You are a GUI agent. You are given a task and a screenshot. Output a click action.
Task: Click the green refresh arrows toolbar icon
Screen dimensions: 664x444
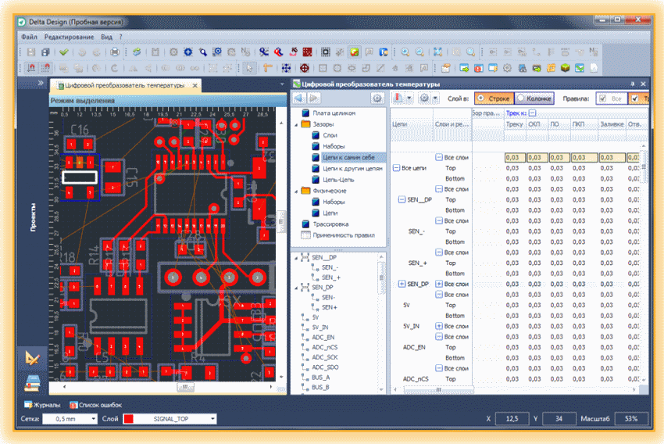point(137,52)
